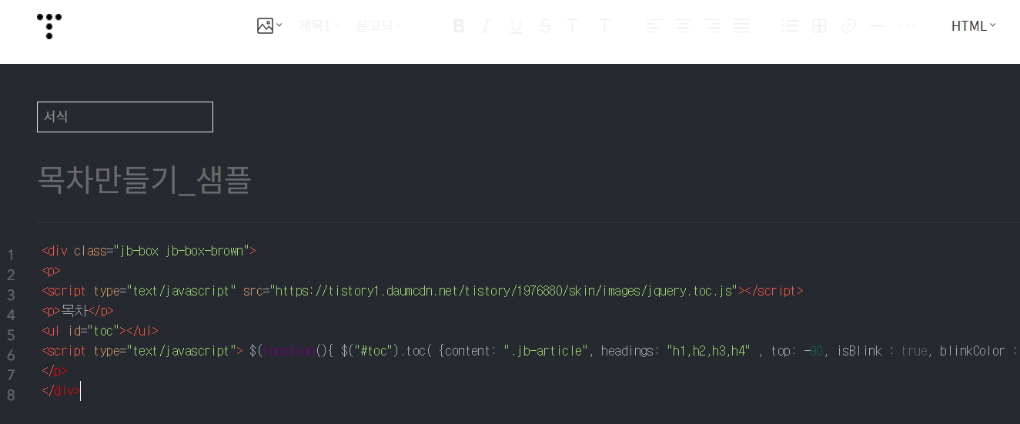Open the more options ellipsis menu

(x=908, y=26)
